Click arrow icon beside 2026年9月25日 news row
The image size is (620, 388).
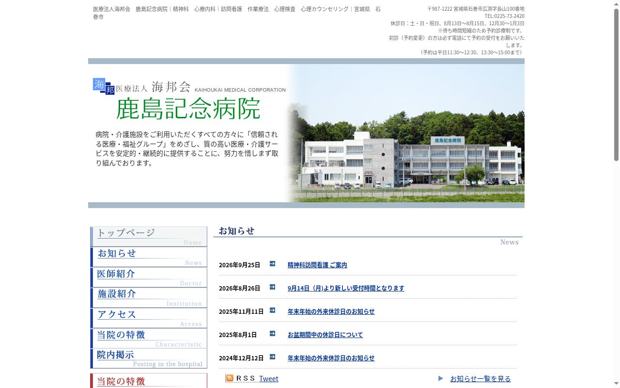pos(272,264)
